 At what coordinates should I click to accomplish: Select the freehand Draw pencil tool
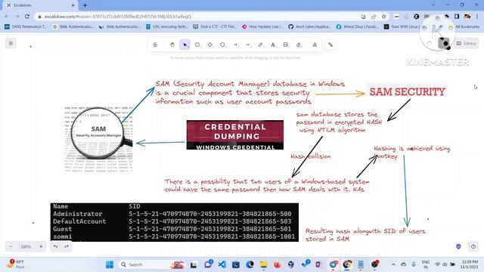[x=260, y=45]
